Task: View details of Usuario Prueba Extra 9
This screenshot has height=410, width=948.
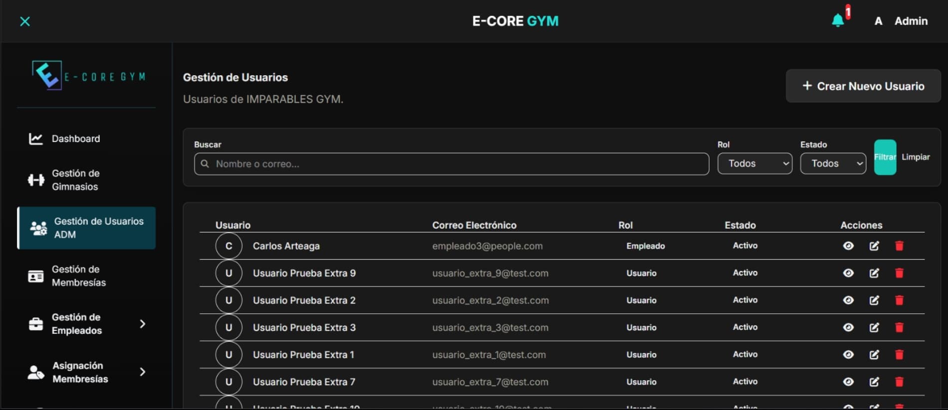Action: tap(848, 273)
